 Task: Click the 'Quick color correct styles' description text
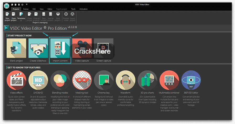pos(16,104)
